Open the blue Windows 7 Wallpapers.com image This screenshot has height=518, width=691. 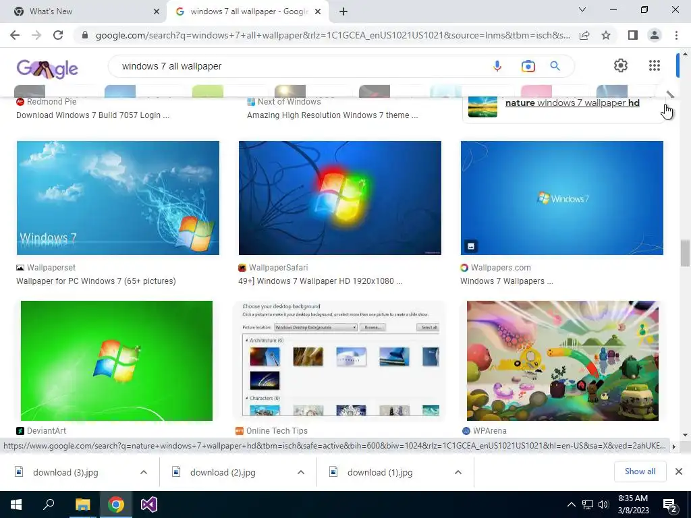[562, 198]
